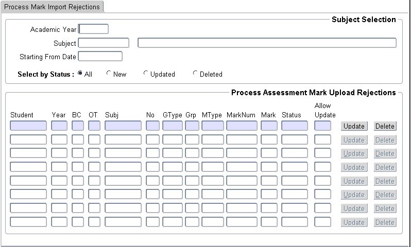
Task: Click the Starting From Date field
Action: (100, 57)
